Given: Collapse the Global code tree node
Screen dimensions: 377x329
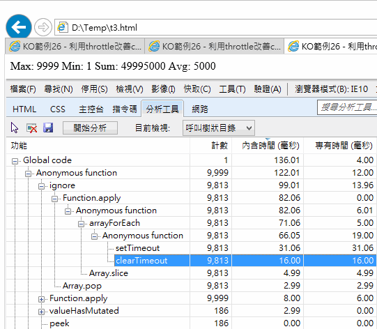Looking at the screenshot, I should 15,161.
